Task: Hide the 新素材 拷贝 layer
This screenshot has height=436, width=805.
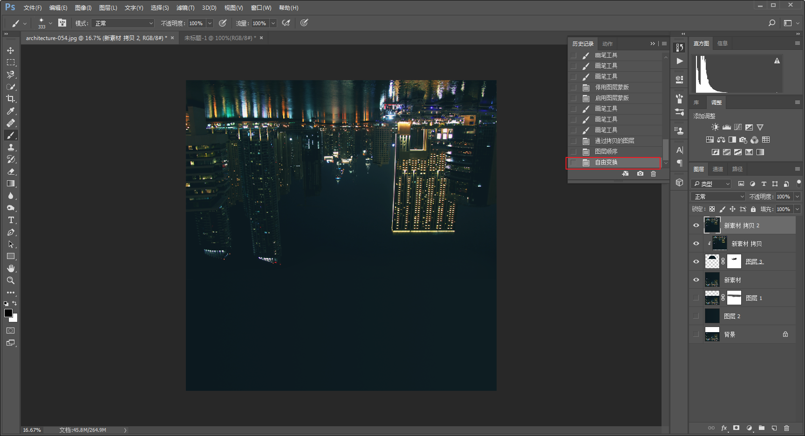Action: point(696,244)
